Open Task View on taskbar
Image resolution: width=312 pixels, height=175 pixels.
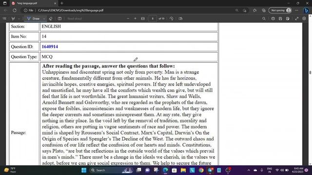[138, 170]
